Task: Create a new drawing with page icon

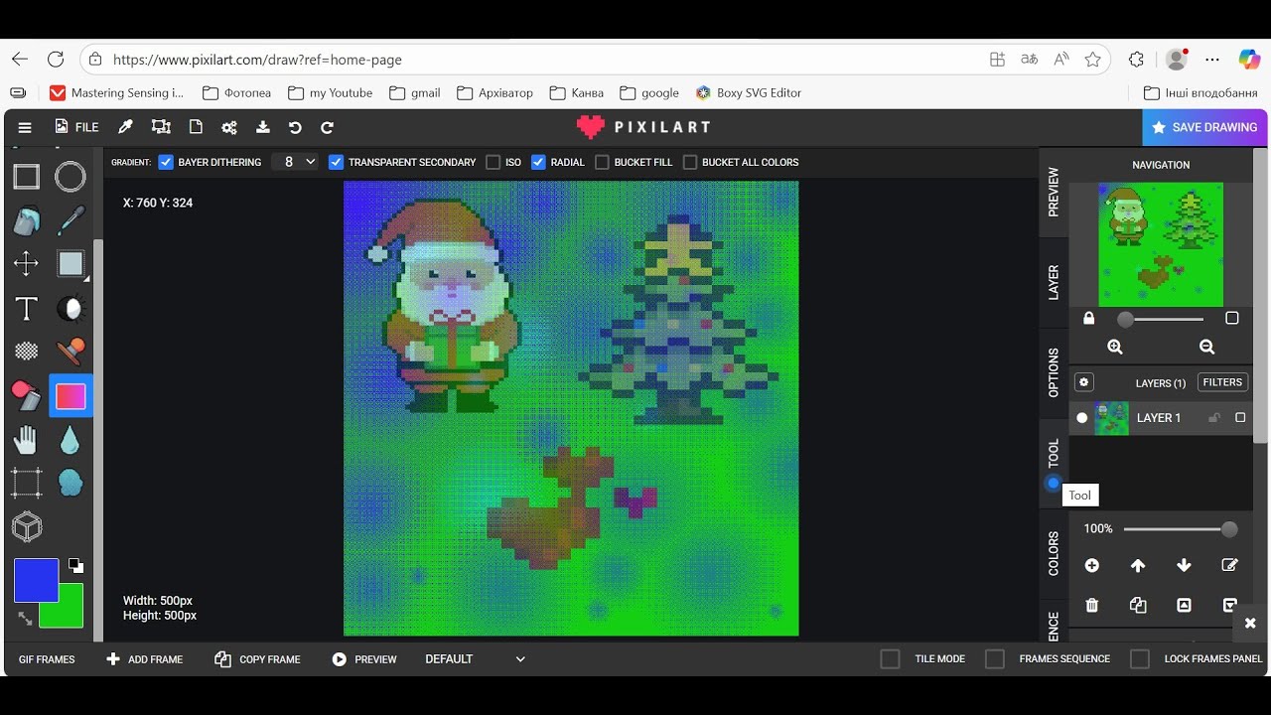Action: [x=196, y=127]
